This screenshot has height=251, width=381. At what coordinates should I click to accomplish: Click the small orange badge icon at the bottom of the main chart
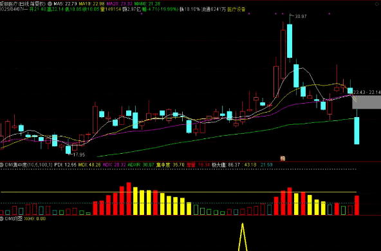click(283, 158)
